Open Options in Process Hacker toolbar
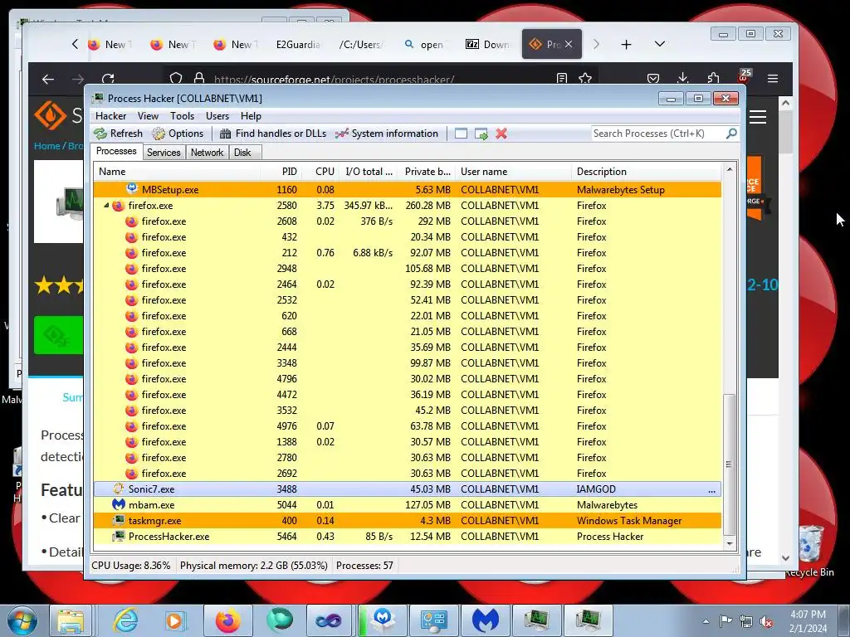The height and width of the screenshot is (637, 850). pyautogui.click(x=178, y=134)
